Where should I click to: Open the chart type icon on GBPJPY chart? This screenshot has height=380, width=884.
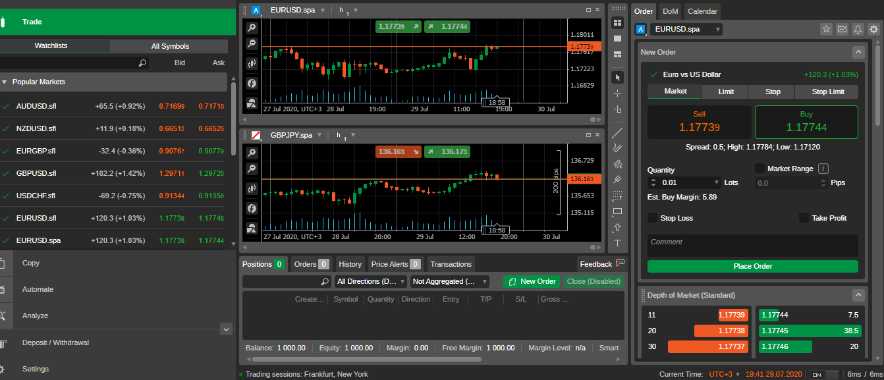252,189
